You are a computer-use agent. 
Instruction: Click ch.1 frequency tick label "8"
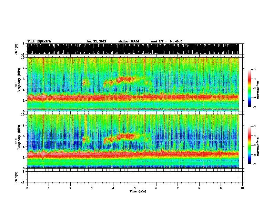[x=24, y=68]
